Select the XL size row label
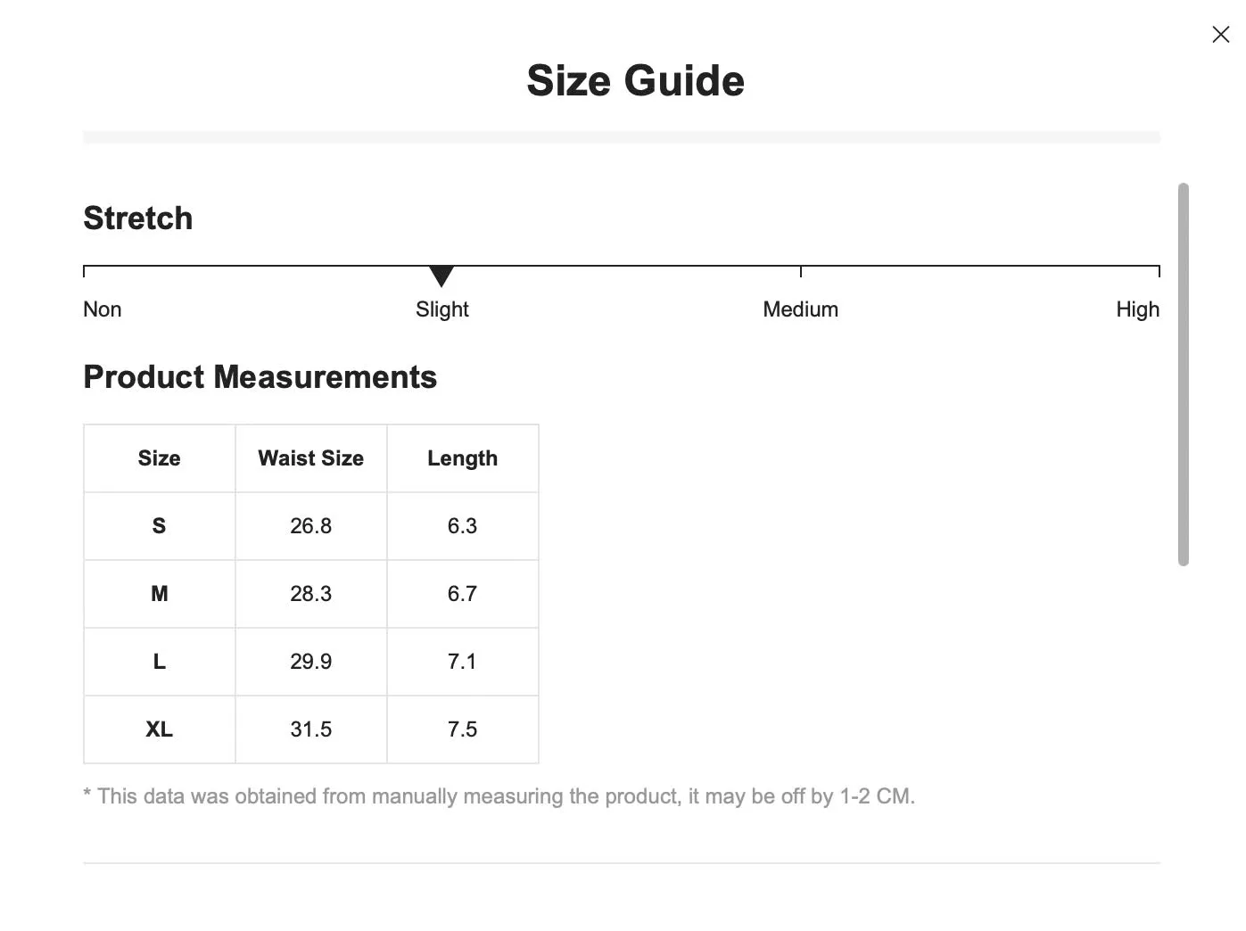 [160, 729]
